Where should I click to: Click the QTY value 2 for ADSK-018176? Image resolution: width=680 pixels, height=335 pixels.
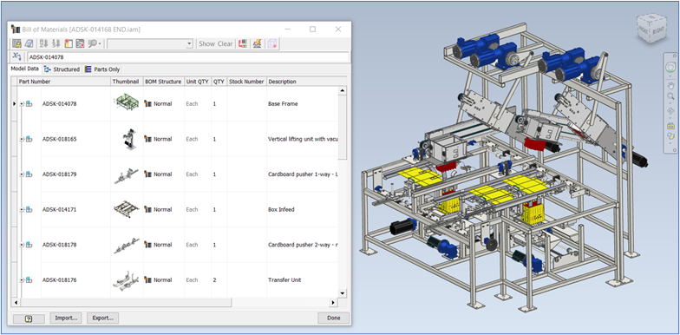[215, 279]
